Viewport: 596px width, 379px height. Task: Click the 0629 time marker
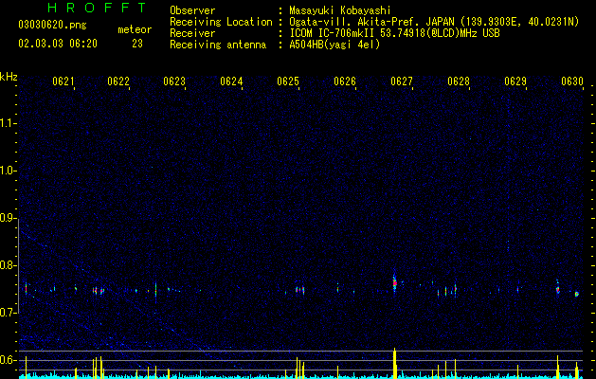point(515,81)
